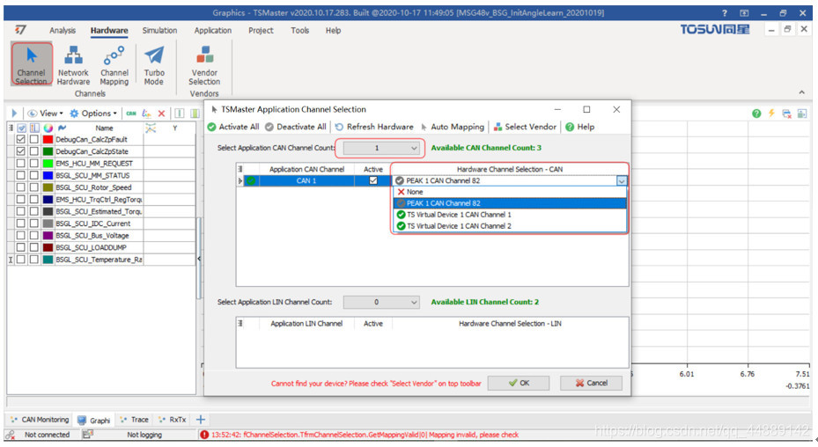Toggle Turbo Mode
This screenshot has height=447, width=818.
tap(154, 65)
